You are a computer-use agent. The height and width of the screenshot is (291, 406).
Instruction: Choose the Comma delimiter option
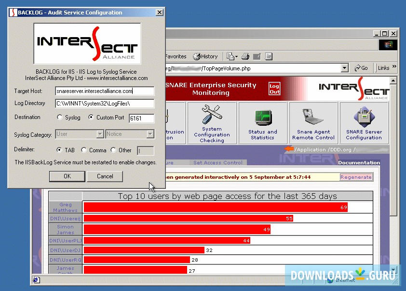(83, 150)
